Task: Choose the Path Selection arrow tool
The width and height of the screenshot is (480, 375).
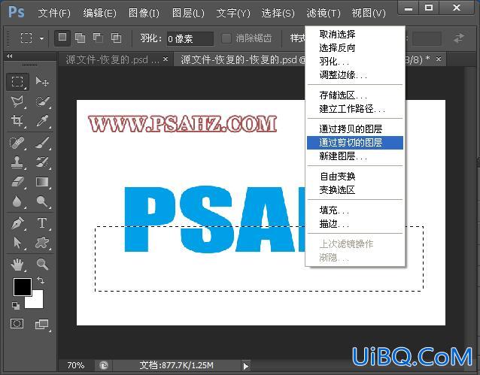Action: coord(17,243)
